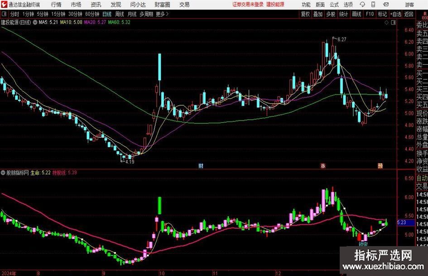Image resolution: width=428 pixels, height=276 pixels.
Task: Open the 画线 drawing tools
Action: click(356, 14)
